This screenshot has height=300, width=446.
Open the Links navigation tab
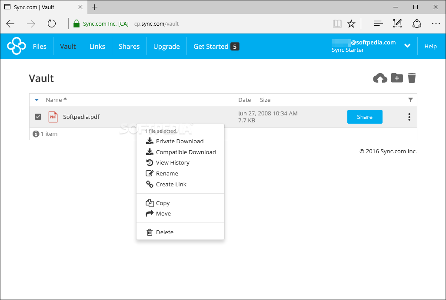(97, 47)
